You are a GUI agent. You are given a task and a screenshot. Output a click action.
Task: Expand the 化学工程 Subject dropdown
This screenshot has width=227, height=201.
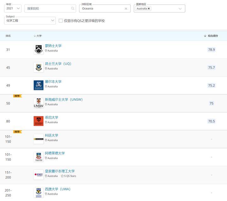coord(30,20)
